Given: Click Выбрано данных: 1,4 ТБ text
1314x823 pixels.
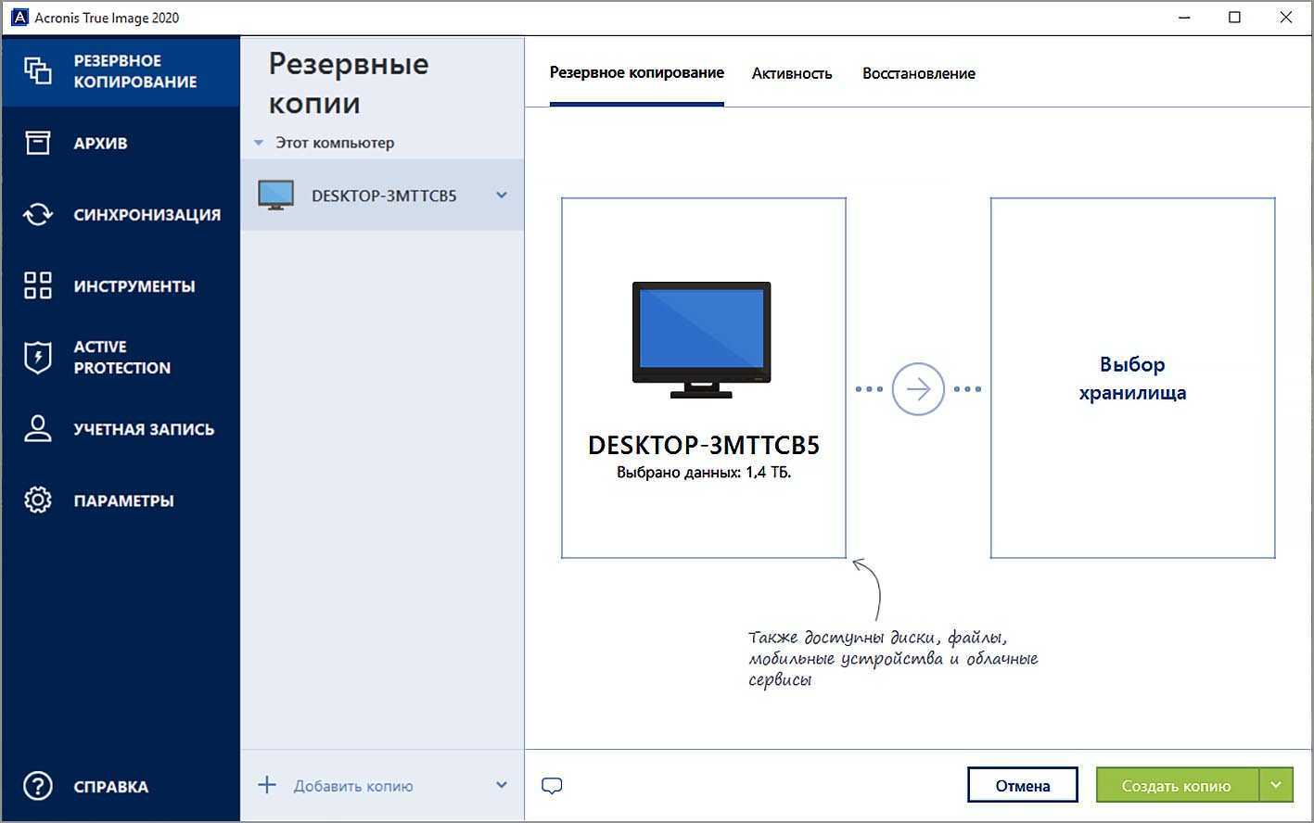Looking at the screenshot, I should pyautogui.click(x=704, y=473).
